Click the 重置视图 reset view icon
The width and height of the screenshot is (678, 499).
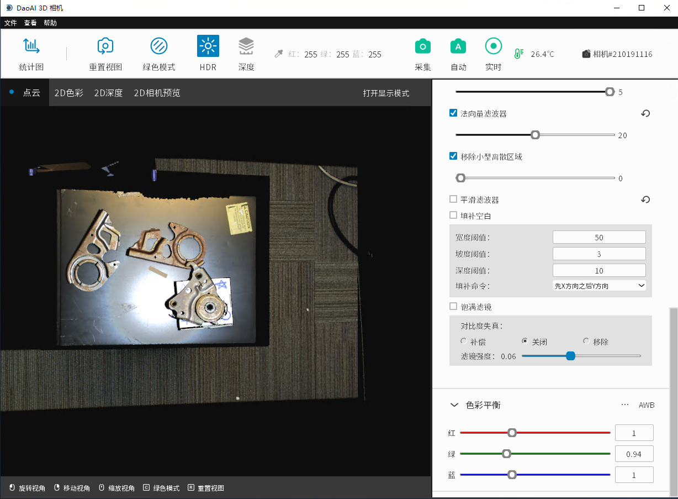point(105,47)
